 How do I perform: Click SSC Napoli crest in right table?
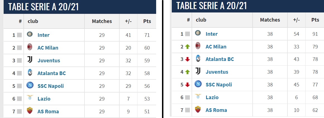[198, 84]
